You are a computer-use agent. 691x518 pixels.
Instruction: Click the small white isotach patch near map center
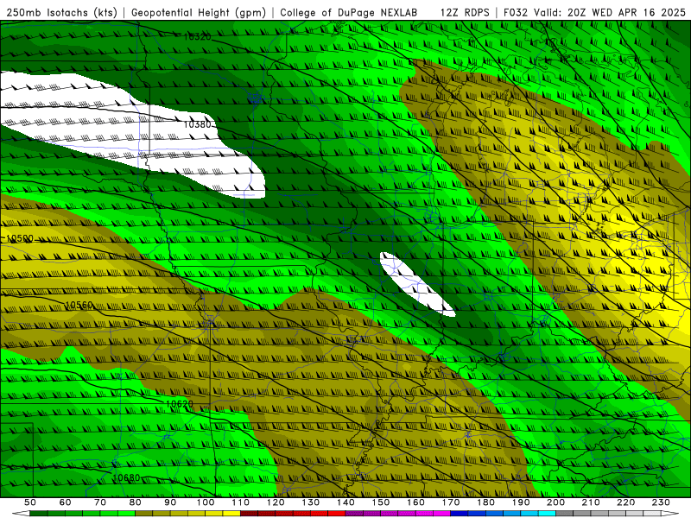pos(416,284)
